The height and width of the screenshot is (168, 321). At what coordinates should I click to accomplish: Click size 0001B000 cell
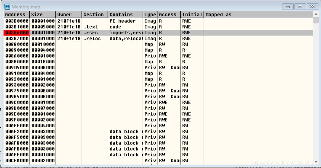[43, 62]
